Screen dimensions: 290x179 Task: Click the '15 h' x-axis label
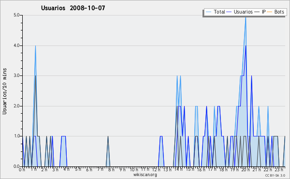click(x=190, y=169)
